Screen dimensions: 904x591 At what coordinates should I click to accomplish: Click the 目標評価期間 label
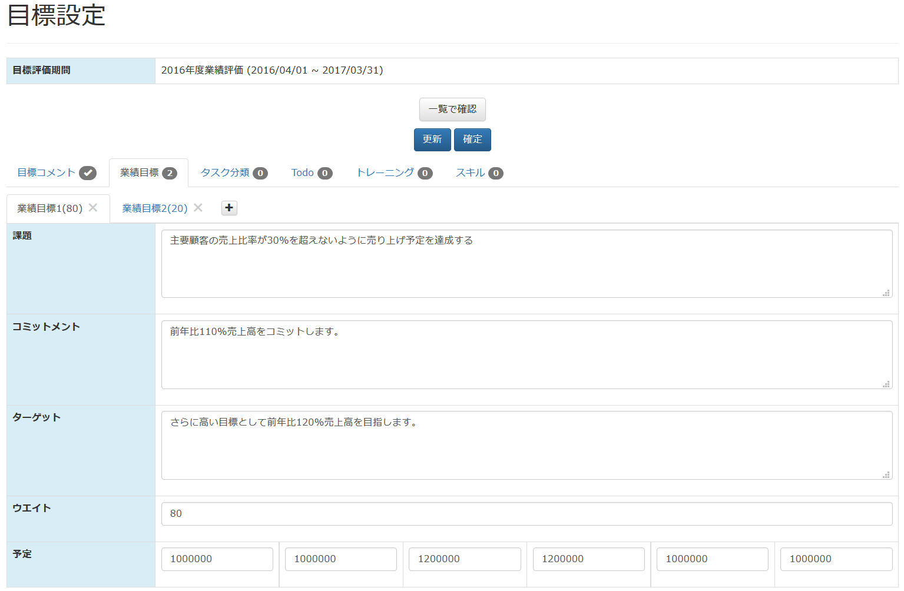(x=41, y=70)
